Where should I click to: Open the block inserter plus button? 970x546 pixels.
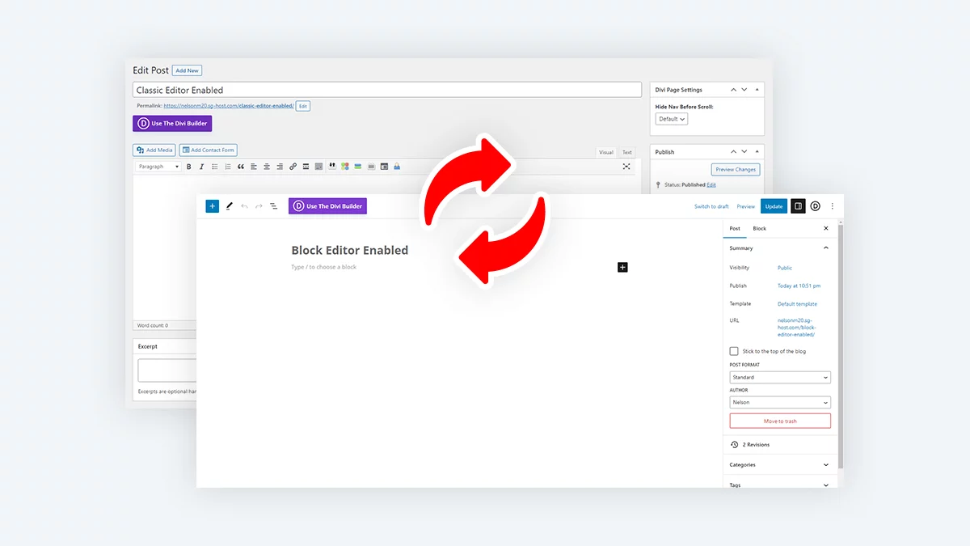pos(212,206)
